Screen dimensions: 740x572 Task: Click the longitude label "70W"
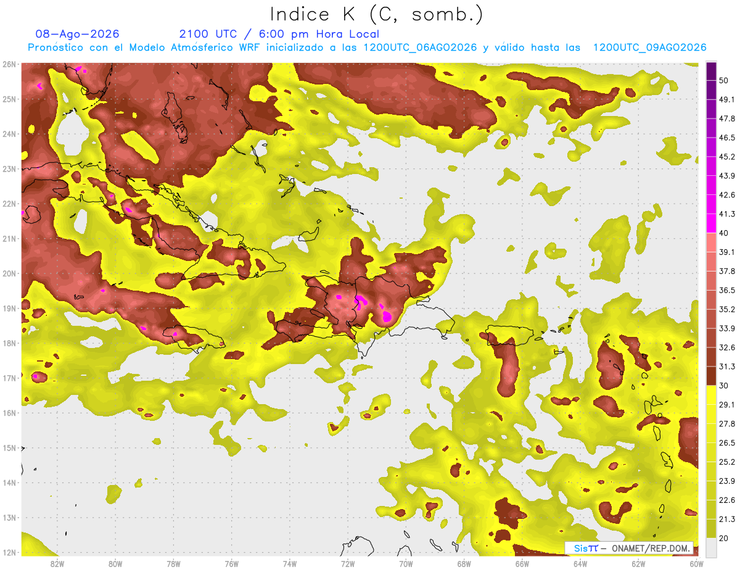pos(406,563)
